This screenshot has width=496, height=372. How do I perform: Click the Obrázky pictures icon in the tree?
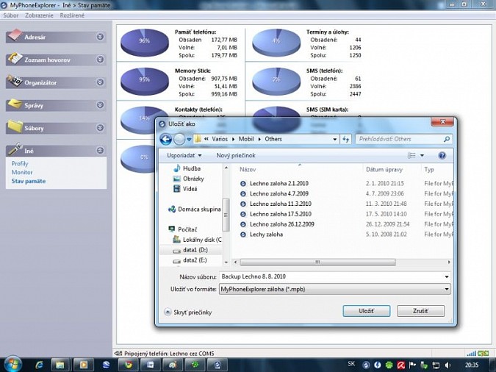177,179
